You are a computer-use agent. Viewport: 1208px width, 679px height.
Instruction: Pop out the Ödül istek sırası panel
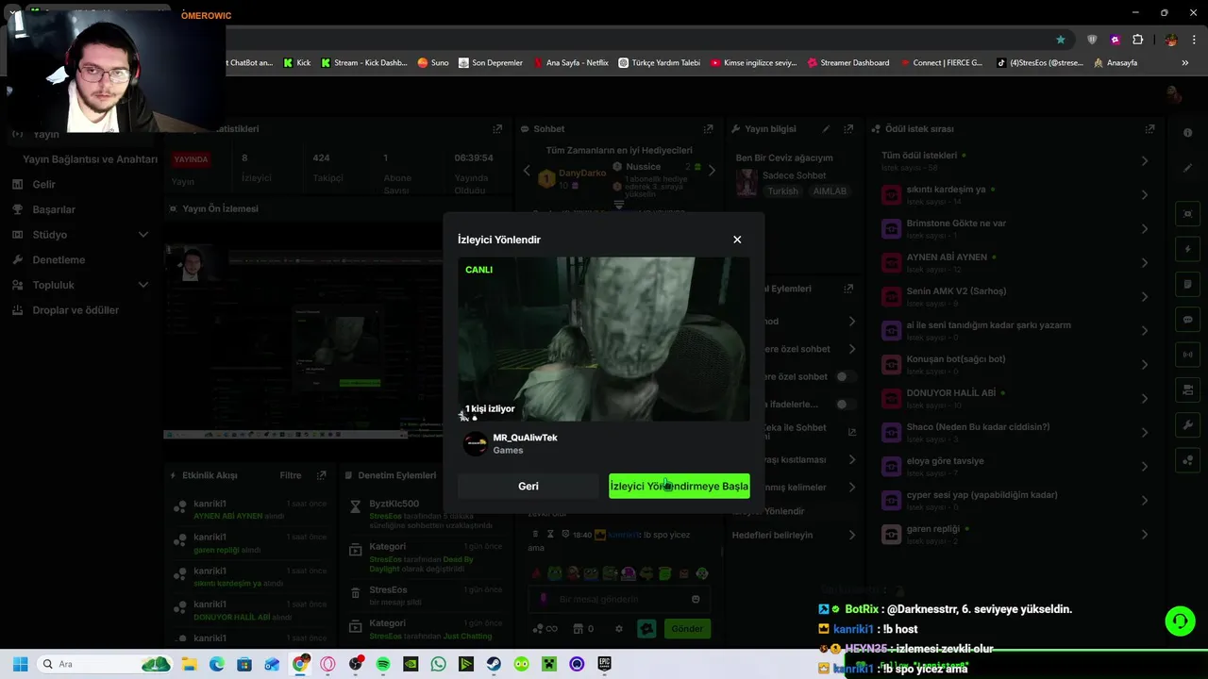point(1149,129)
